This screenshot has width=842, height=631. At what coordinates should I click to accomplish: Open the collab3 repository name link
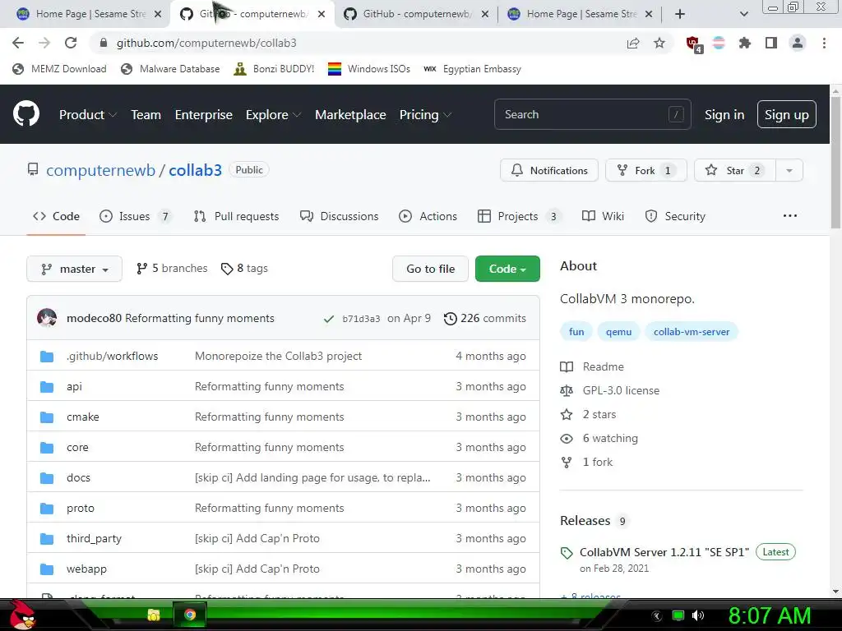(195, 170)
